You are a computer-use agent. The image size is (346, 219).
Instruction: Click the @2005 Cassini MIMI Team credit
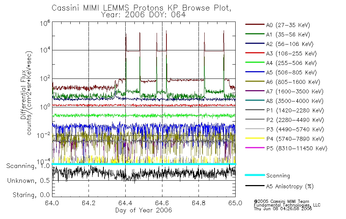(x=282, y=201)
